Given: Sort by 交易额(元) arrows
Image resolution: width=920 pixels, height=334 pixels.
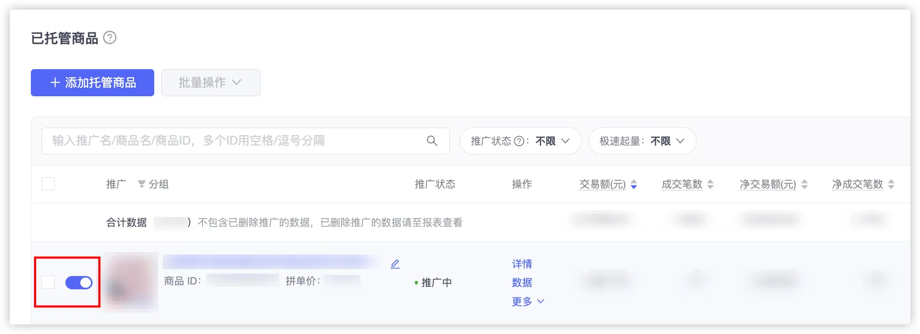Looking at the screenshot, I should pyautogui.click(x=634, y=185).
